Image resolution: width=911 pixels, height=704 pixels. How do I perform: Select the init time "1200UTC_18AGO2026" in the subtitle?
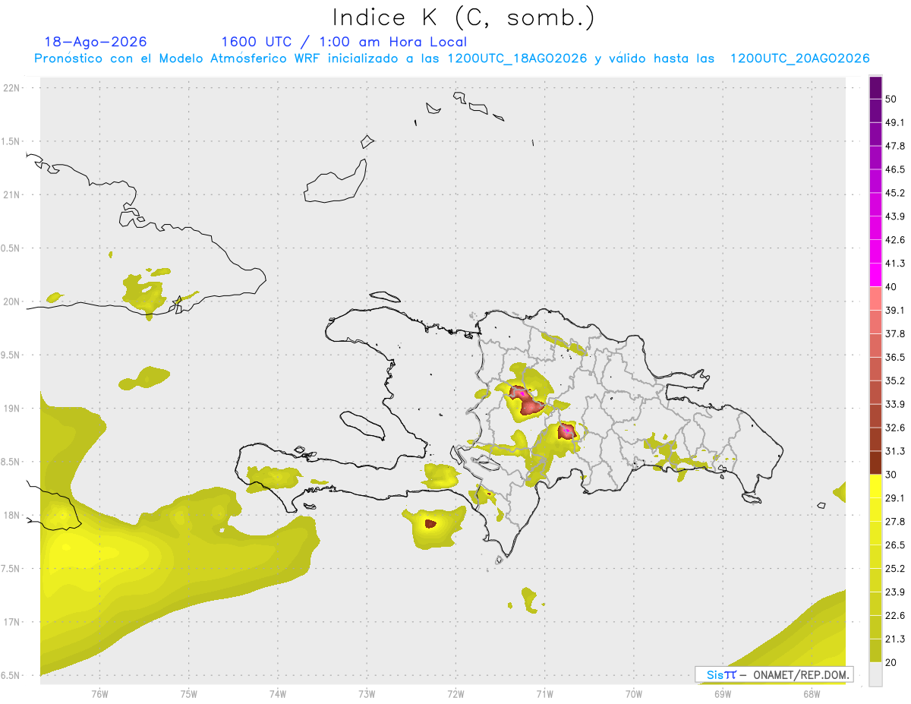[517, 58]
